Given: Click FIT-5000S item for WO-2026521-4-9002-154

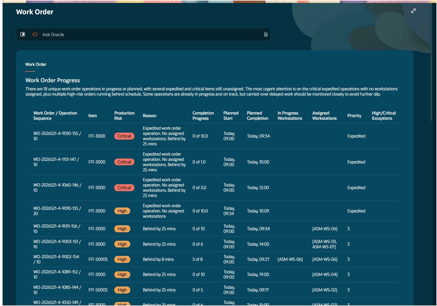Looking at the screenshot, I should coord(98,259).
